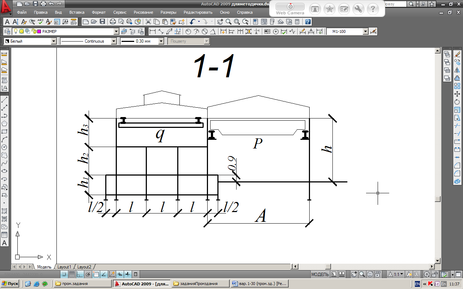
Task: Open the QuickCalc calculator icon
Action: [x=297, y=22]
